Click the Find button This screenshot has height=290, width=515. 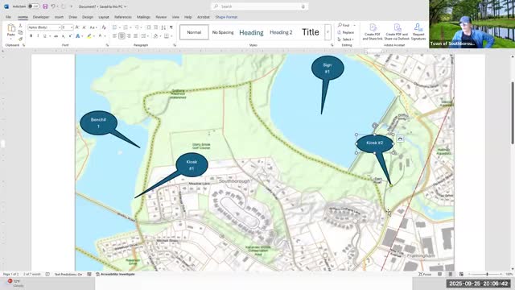pyautogui.click(x=344, y=25)
